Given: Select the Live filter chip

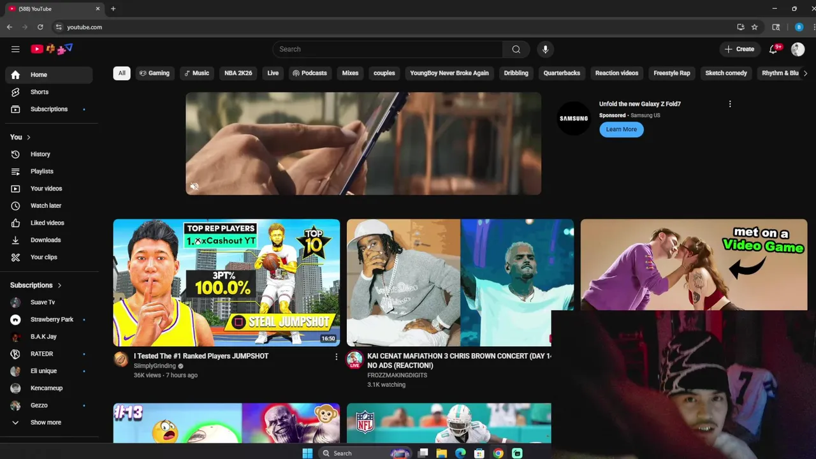Looking at the screenshot, I should click(x=273, y=73).
